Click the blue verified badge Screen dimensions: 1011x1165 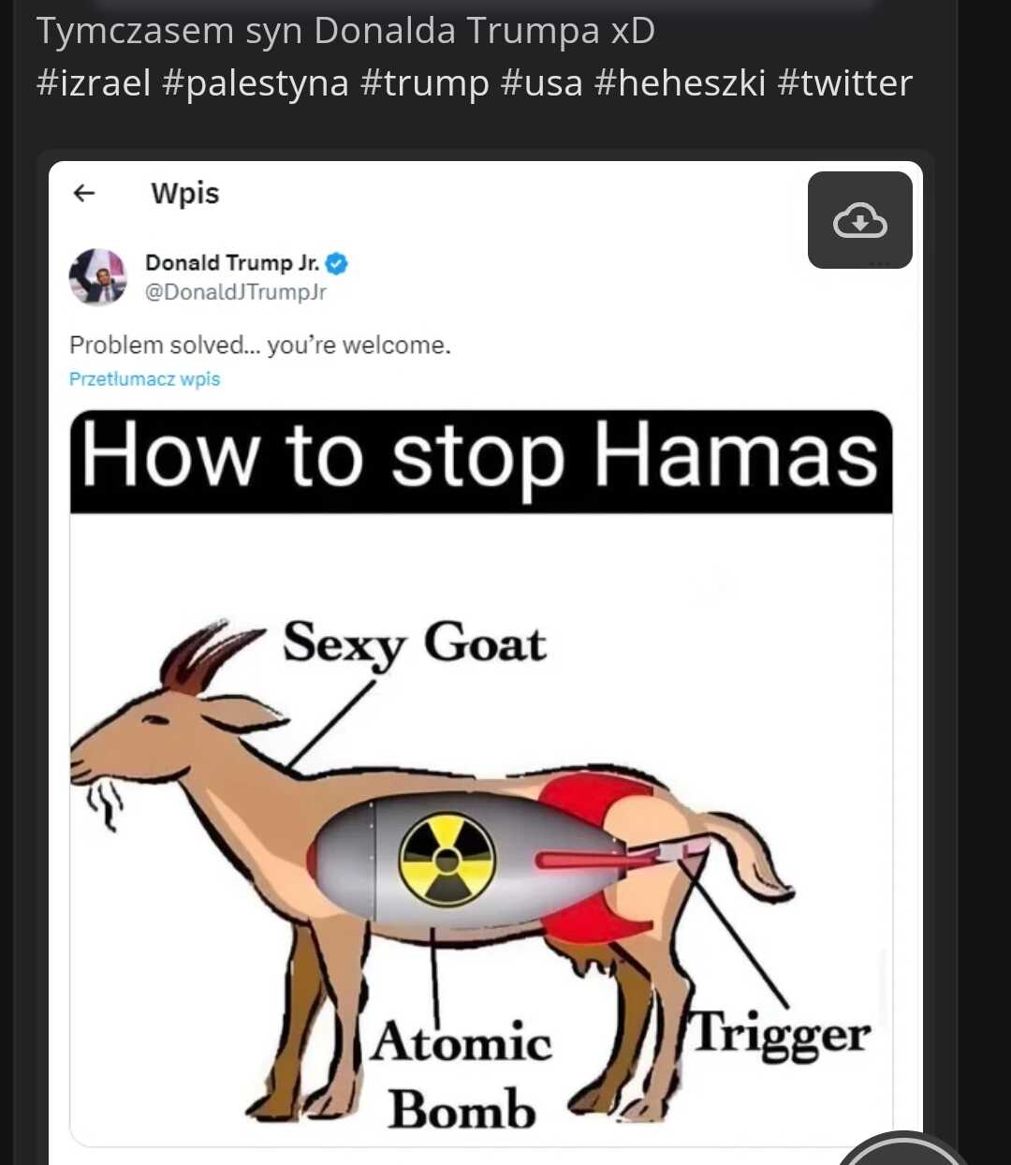tap(337, 263)
